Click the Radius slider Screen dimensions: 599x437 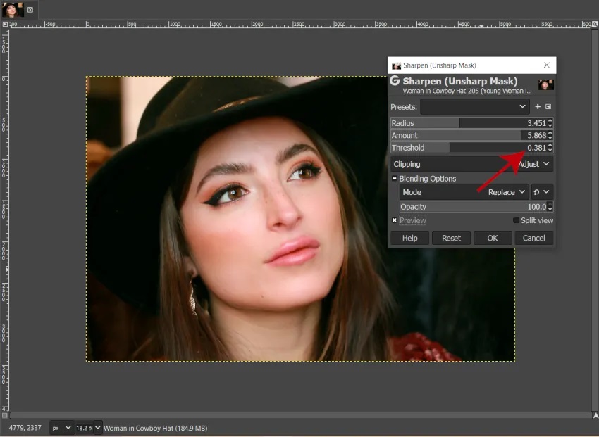click(x=465, y=122)
